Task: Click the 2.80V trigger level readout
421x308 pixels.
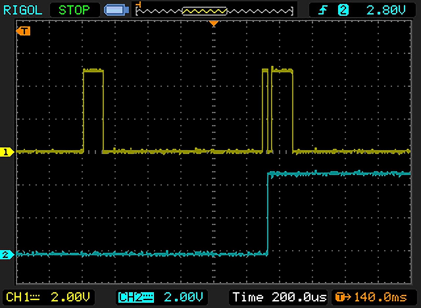Action: pyautogui.click(x=386, y=10)
